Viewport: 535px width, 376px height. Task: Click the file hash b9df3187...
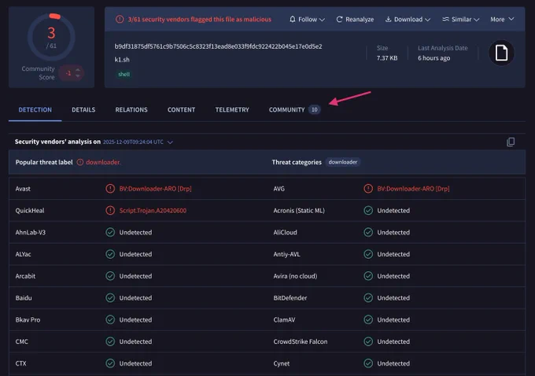pos(218,46)
